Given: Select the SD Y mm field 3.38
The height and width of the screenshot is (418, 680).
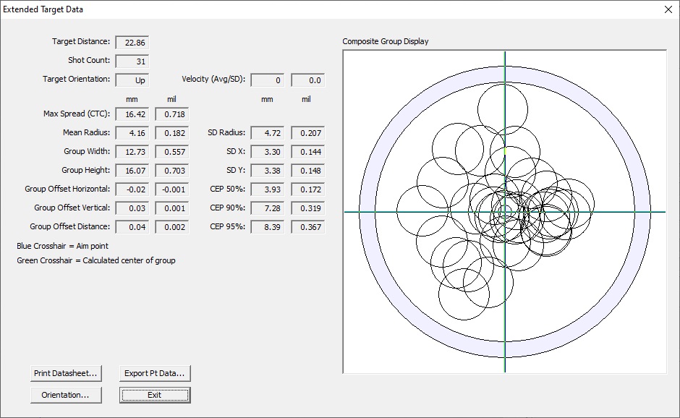Looking at the screenshot, I should (267, 171).
